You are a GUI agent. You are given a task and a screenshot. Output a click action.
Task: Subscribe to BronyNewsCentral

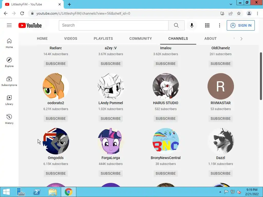[166, 173]
